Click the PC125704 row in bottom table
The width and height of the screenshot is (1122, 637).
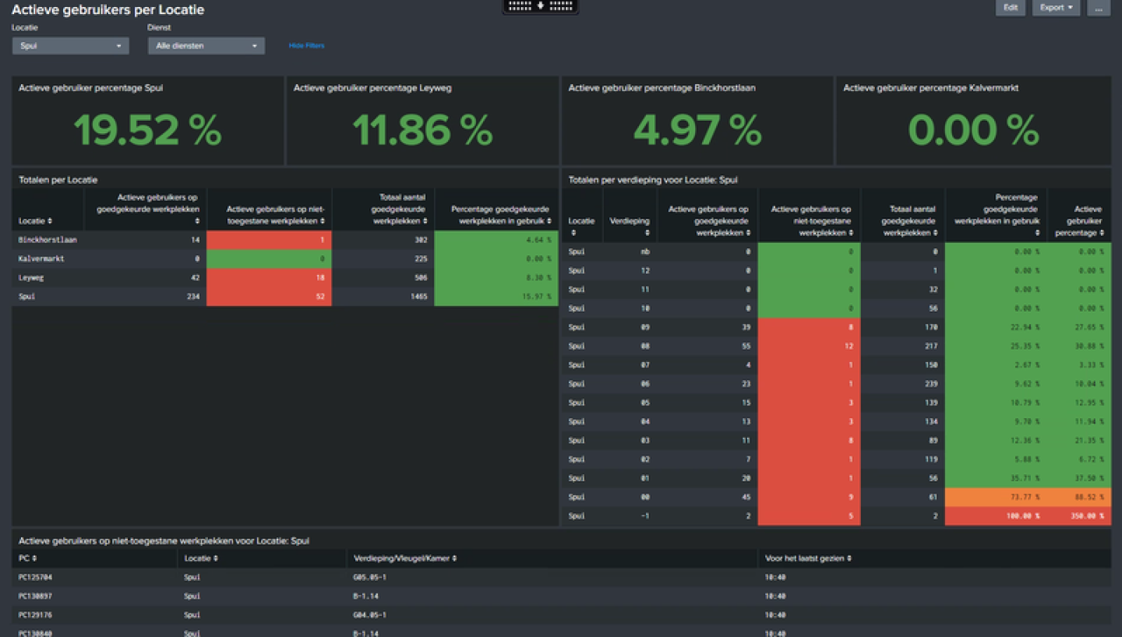point(36,578)
